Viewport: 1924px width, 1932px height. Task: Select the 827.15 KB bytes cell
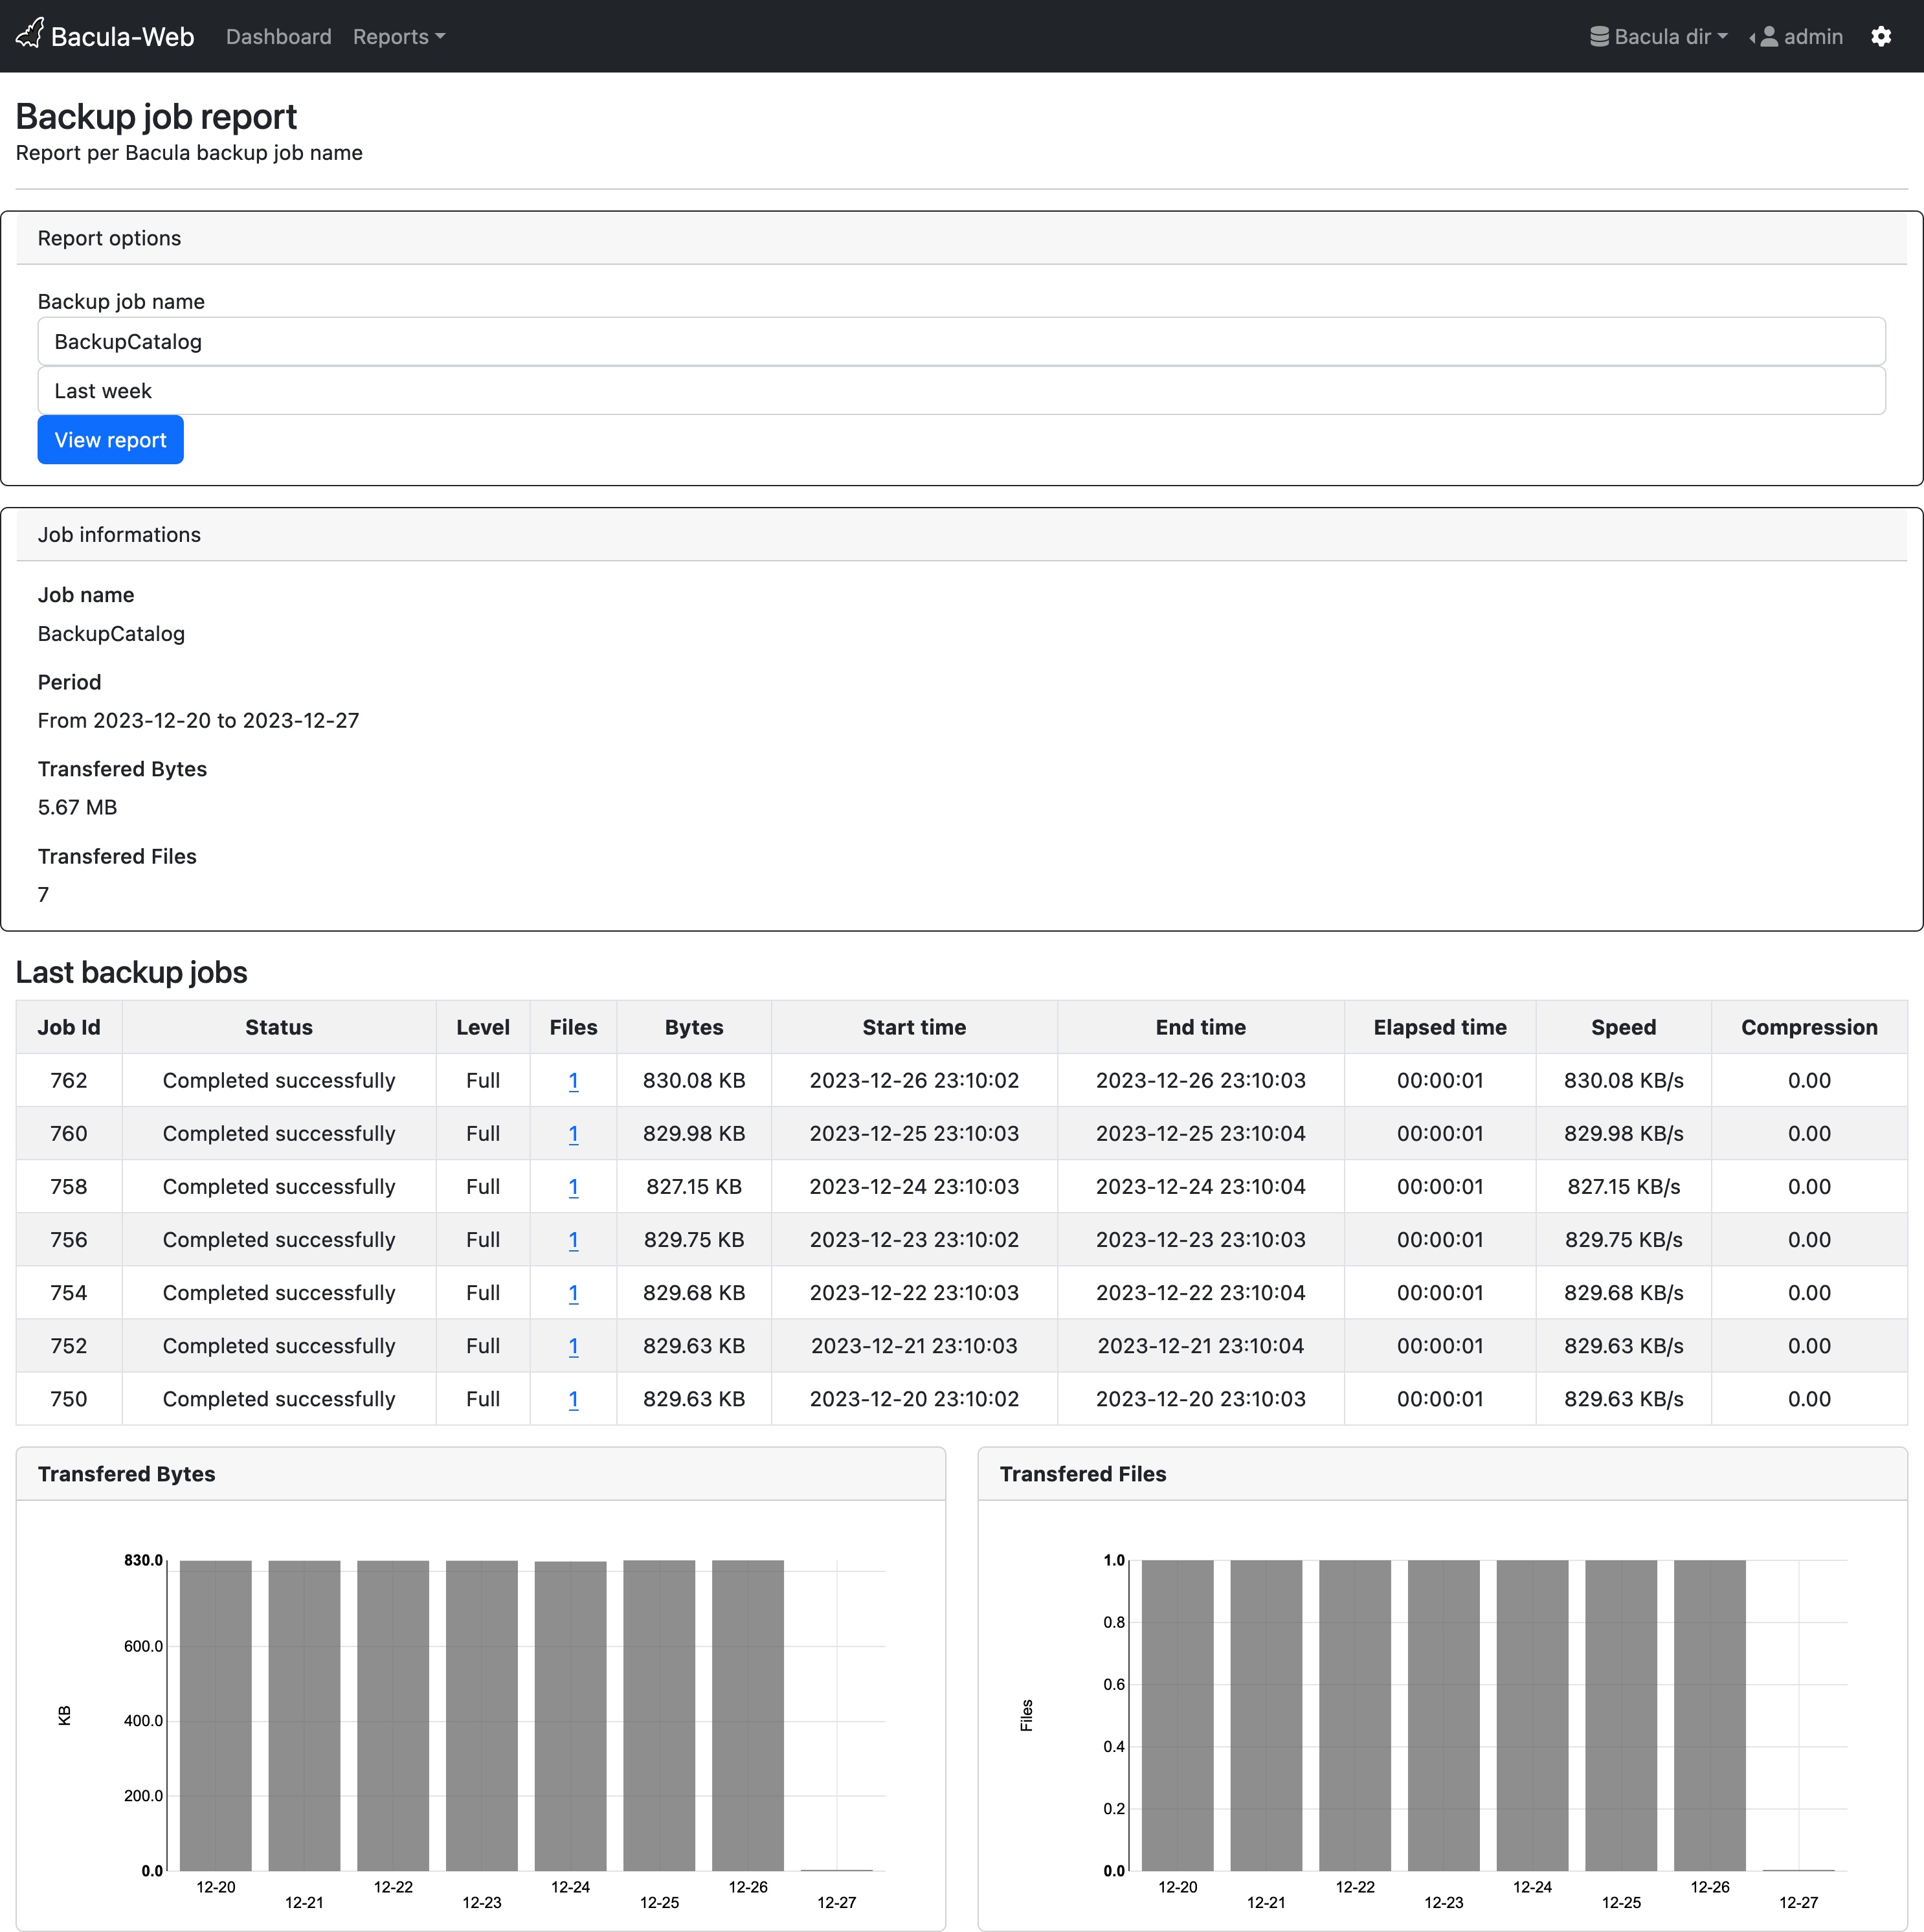pyautogui.click(x=694, y=1187)
